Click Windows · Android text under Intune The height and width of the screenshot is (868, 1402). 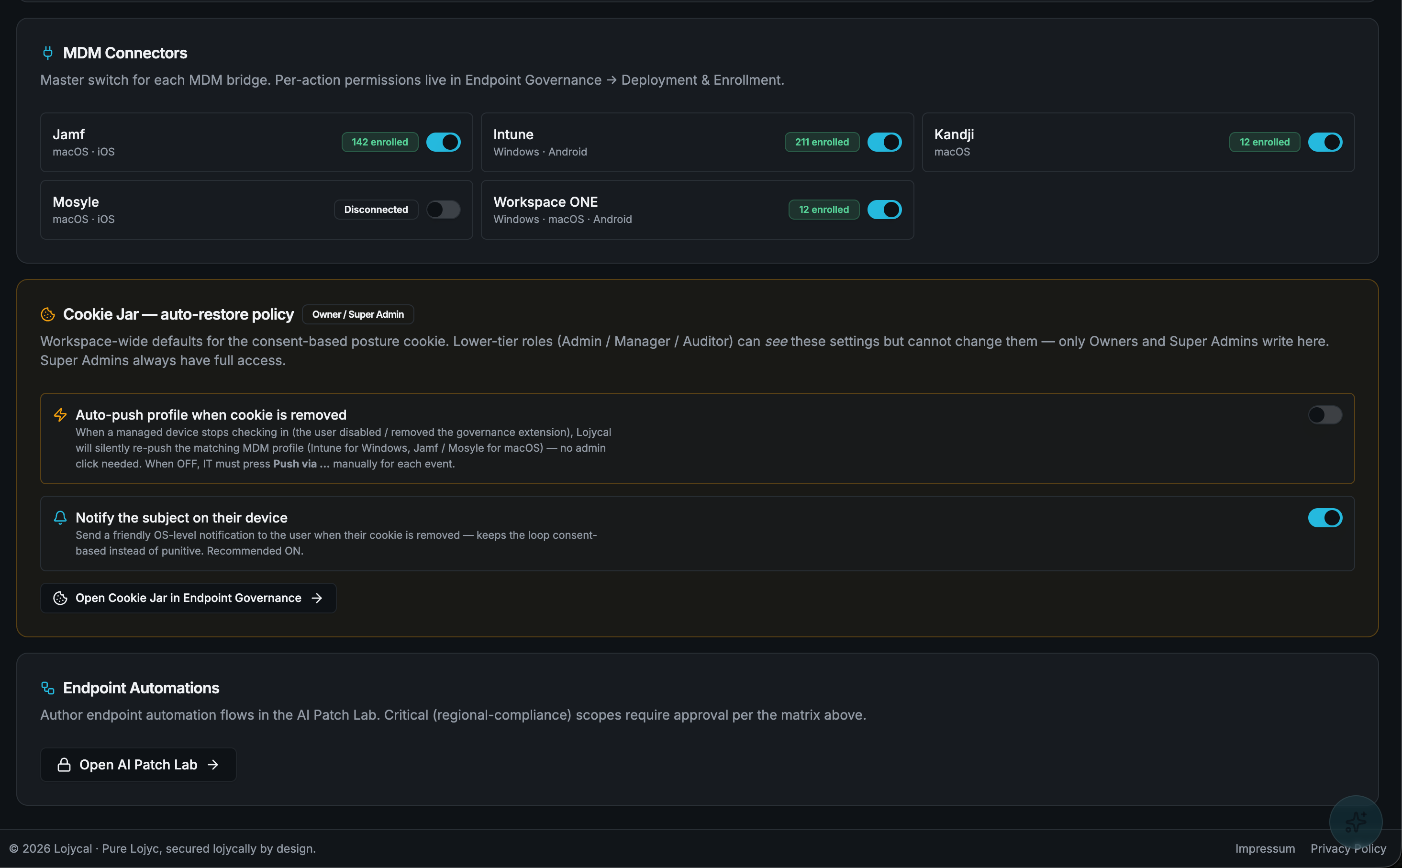[x=540, y=152]
